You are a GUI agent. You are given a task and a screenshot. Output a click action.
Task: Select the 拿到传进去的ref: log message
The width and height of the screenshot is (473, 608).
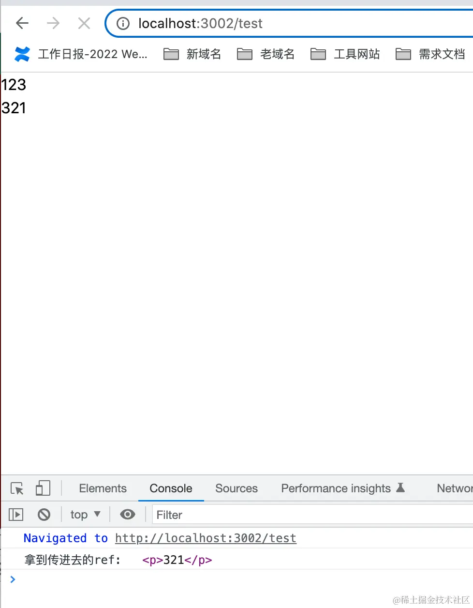pyautogui.click(x=72, y=560)
